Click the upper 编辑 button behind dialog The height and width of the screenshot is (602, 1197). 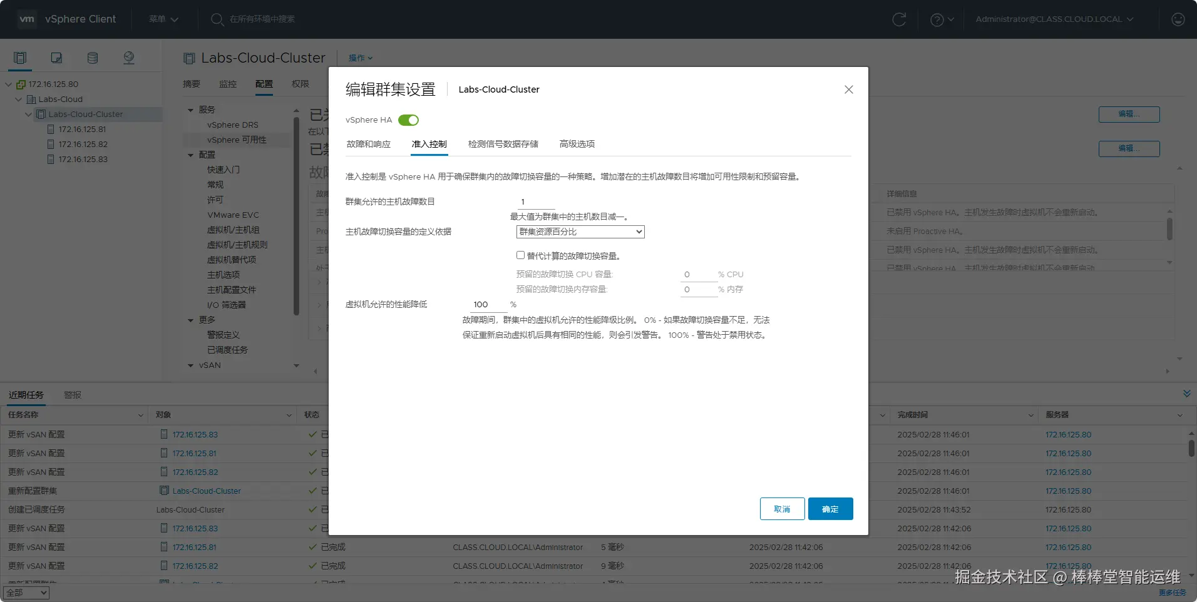[1129, 114]
